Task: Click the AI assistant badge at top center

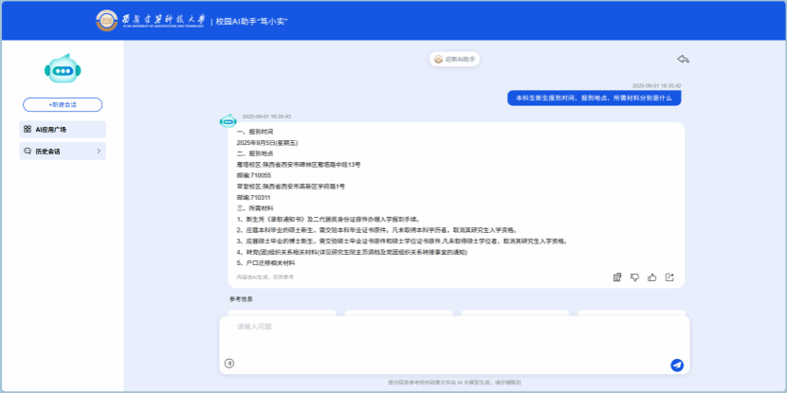Action: [455, 59]
